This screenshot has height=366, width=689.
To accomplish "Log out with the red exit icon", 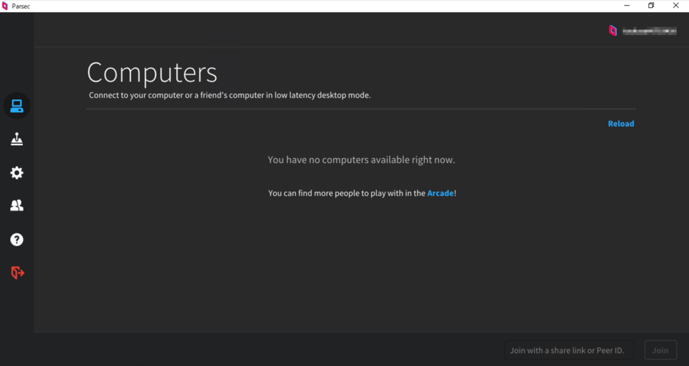I will [x=17, y=272].
